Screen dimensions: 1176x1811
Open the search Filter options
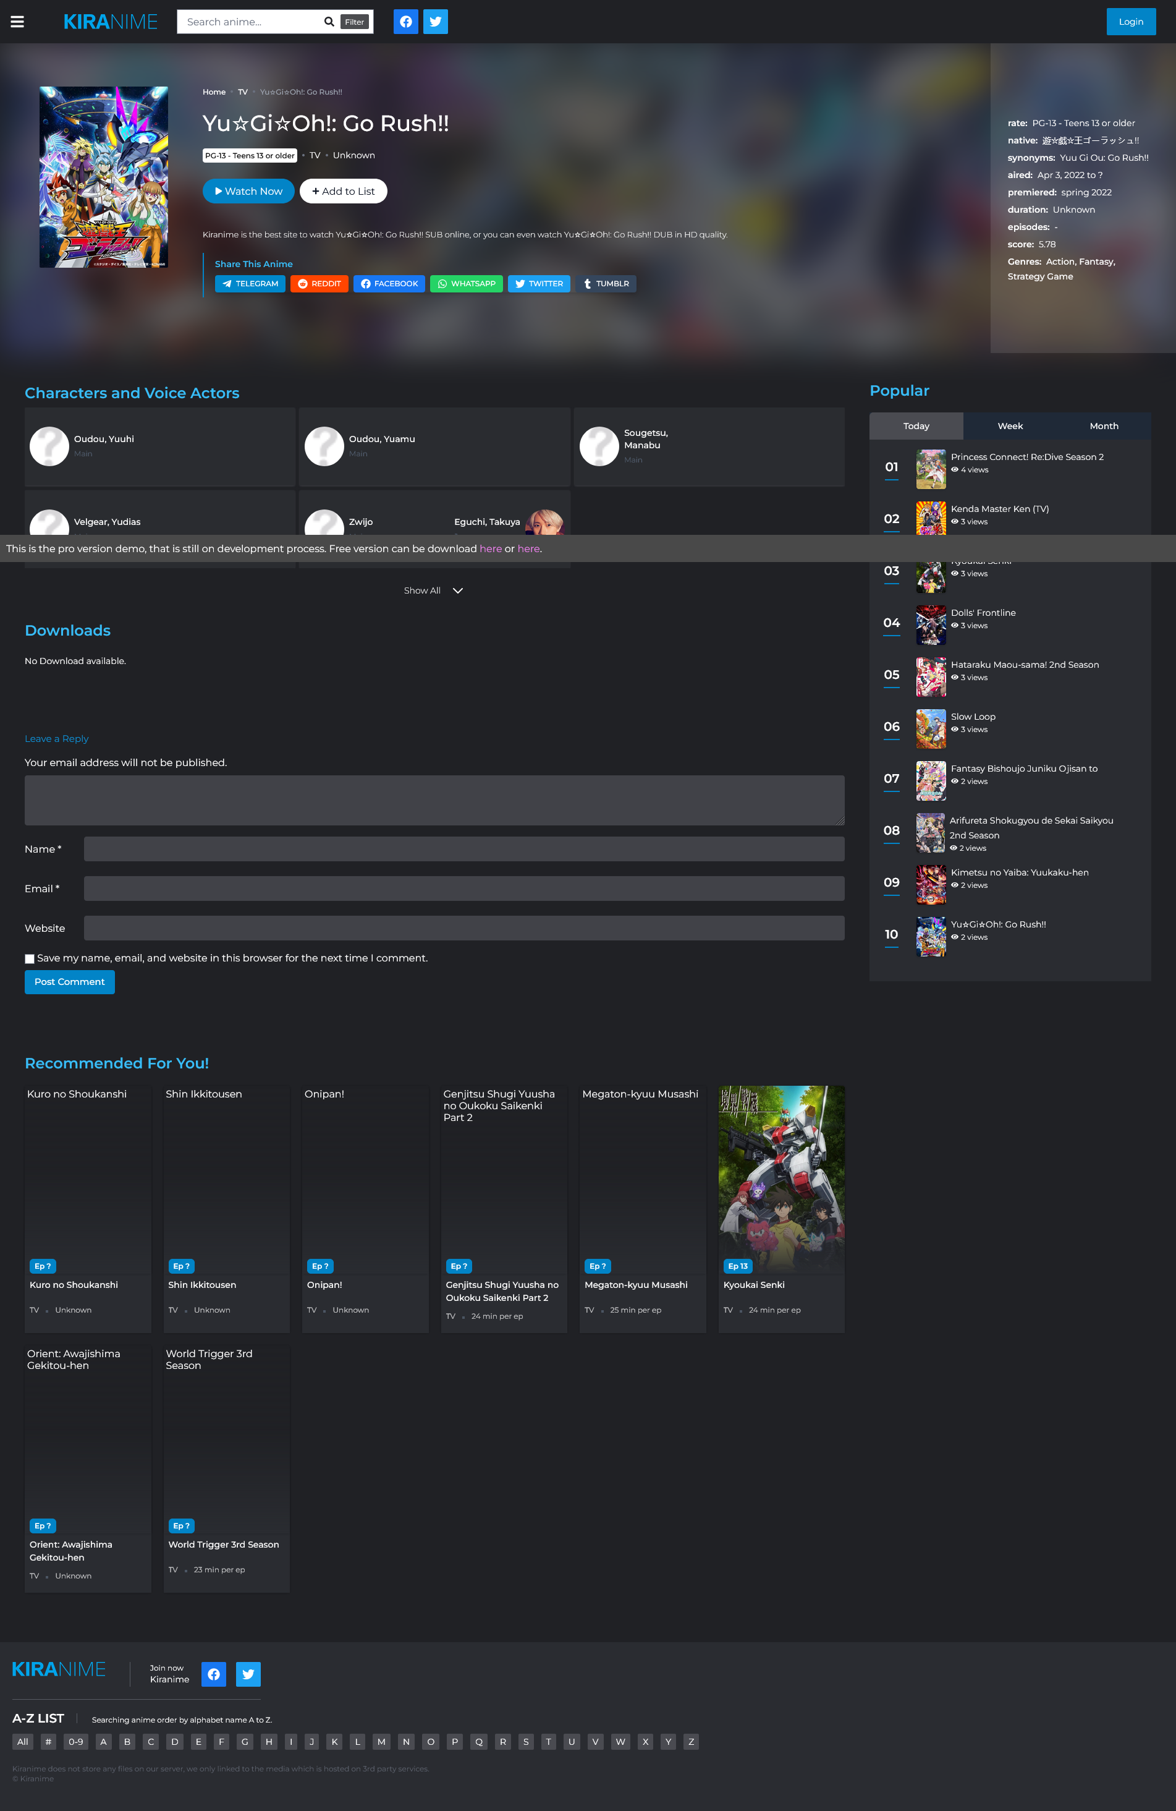355,22
